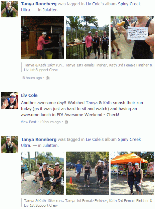Click the friends audience icon beside 18 hours ago

pos(48,78)
